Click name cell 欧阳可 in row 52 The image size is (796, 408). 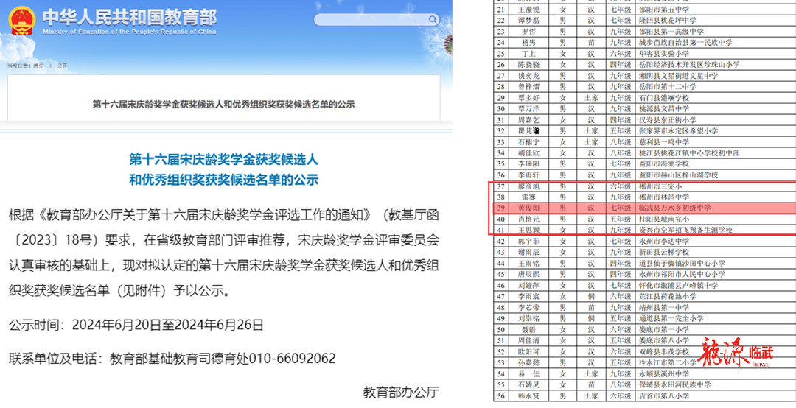(528, 352)
